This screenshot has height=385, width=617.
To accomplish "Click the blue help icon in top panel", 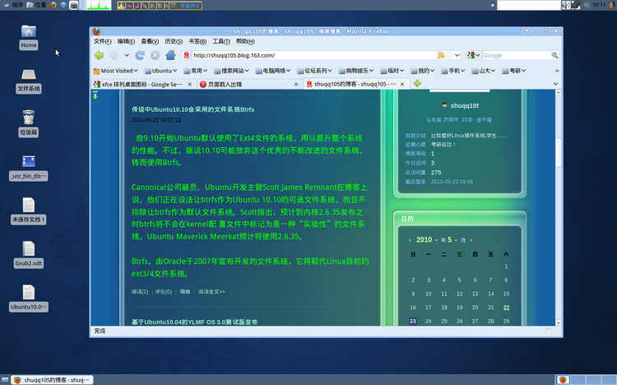I will coord(63,5).
